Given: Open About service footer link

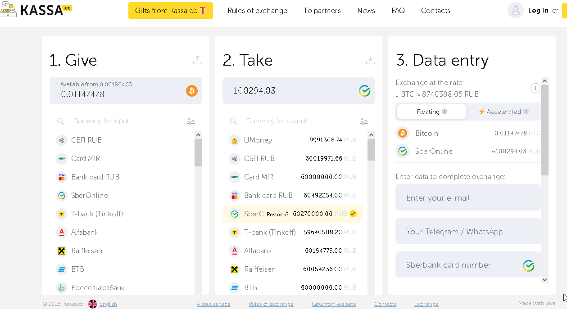Looking at the screenshot, I should pos(213,304).
